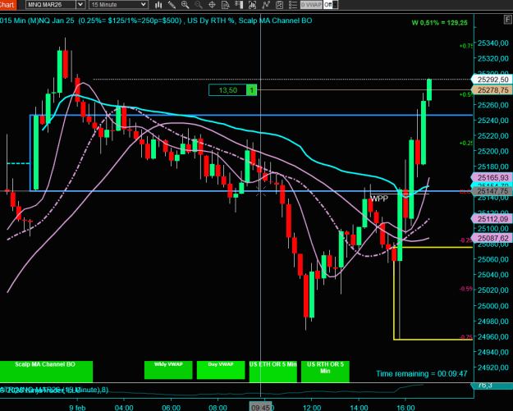Toggle the Day VWAP button

point(221,370)
